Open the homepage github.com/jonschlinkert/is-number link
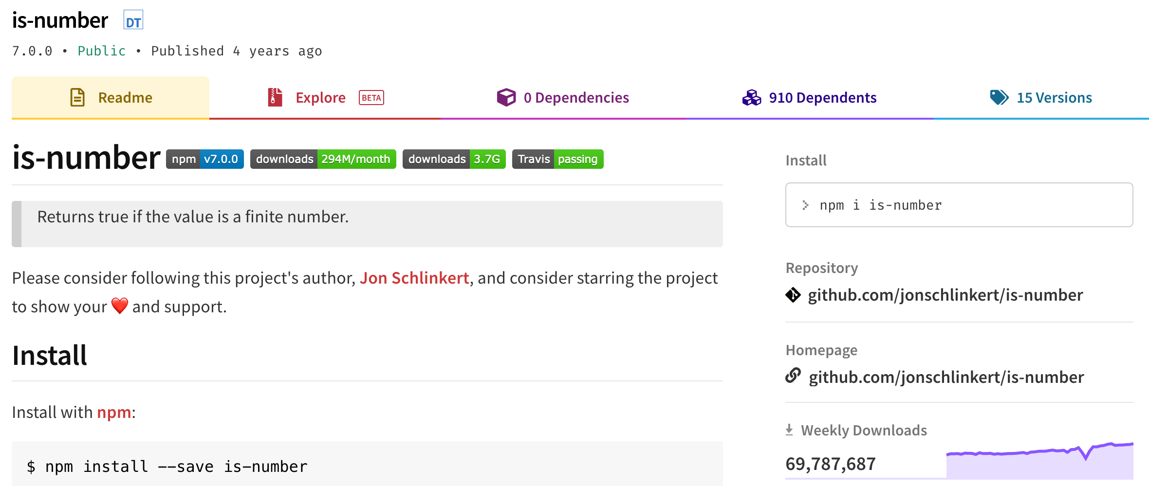This screenshot has height=486, width=1149. click(946, 377)
